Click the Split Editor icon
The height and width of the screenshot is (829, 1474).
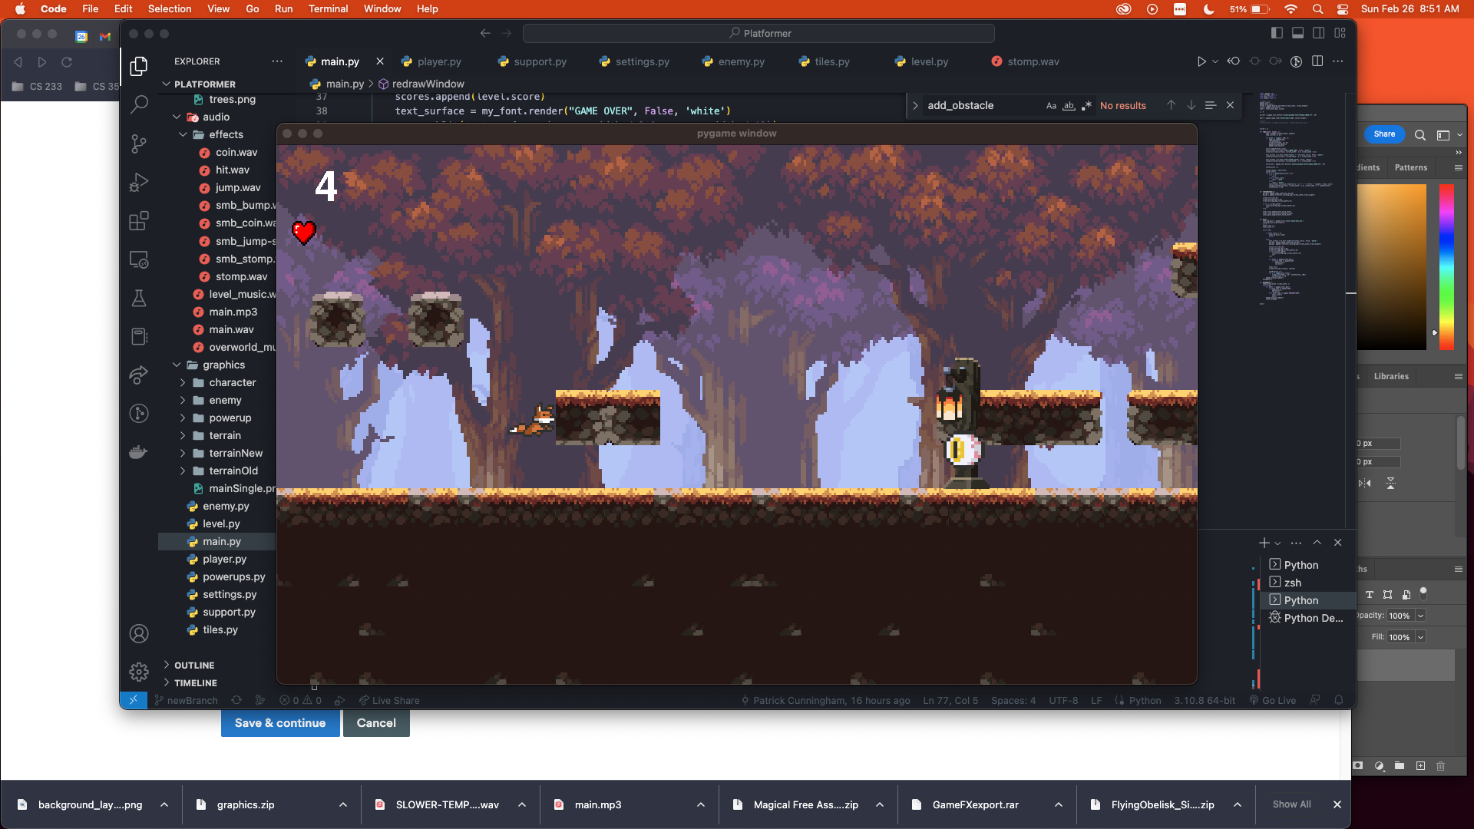(1317, 61)
